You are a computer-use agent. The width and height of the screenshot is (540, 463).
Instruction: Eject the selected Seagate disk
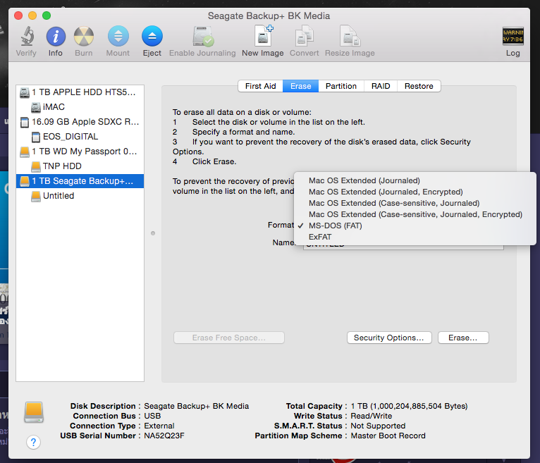click(152, 36)
